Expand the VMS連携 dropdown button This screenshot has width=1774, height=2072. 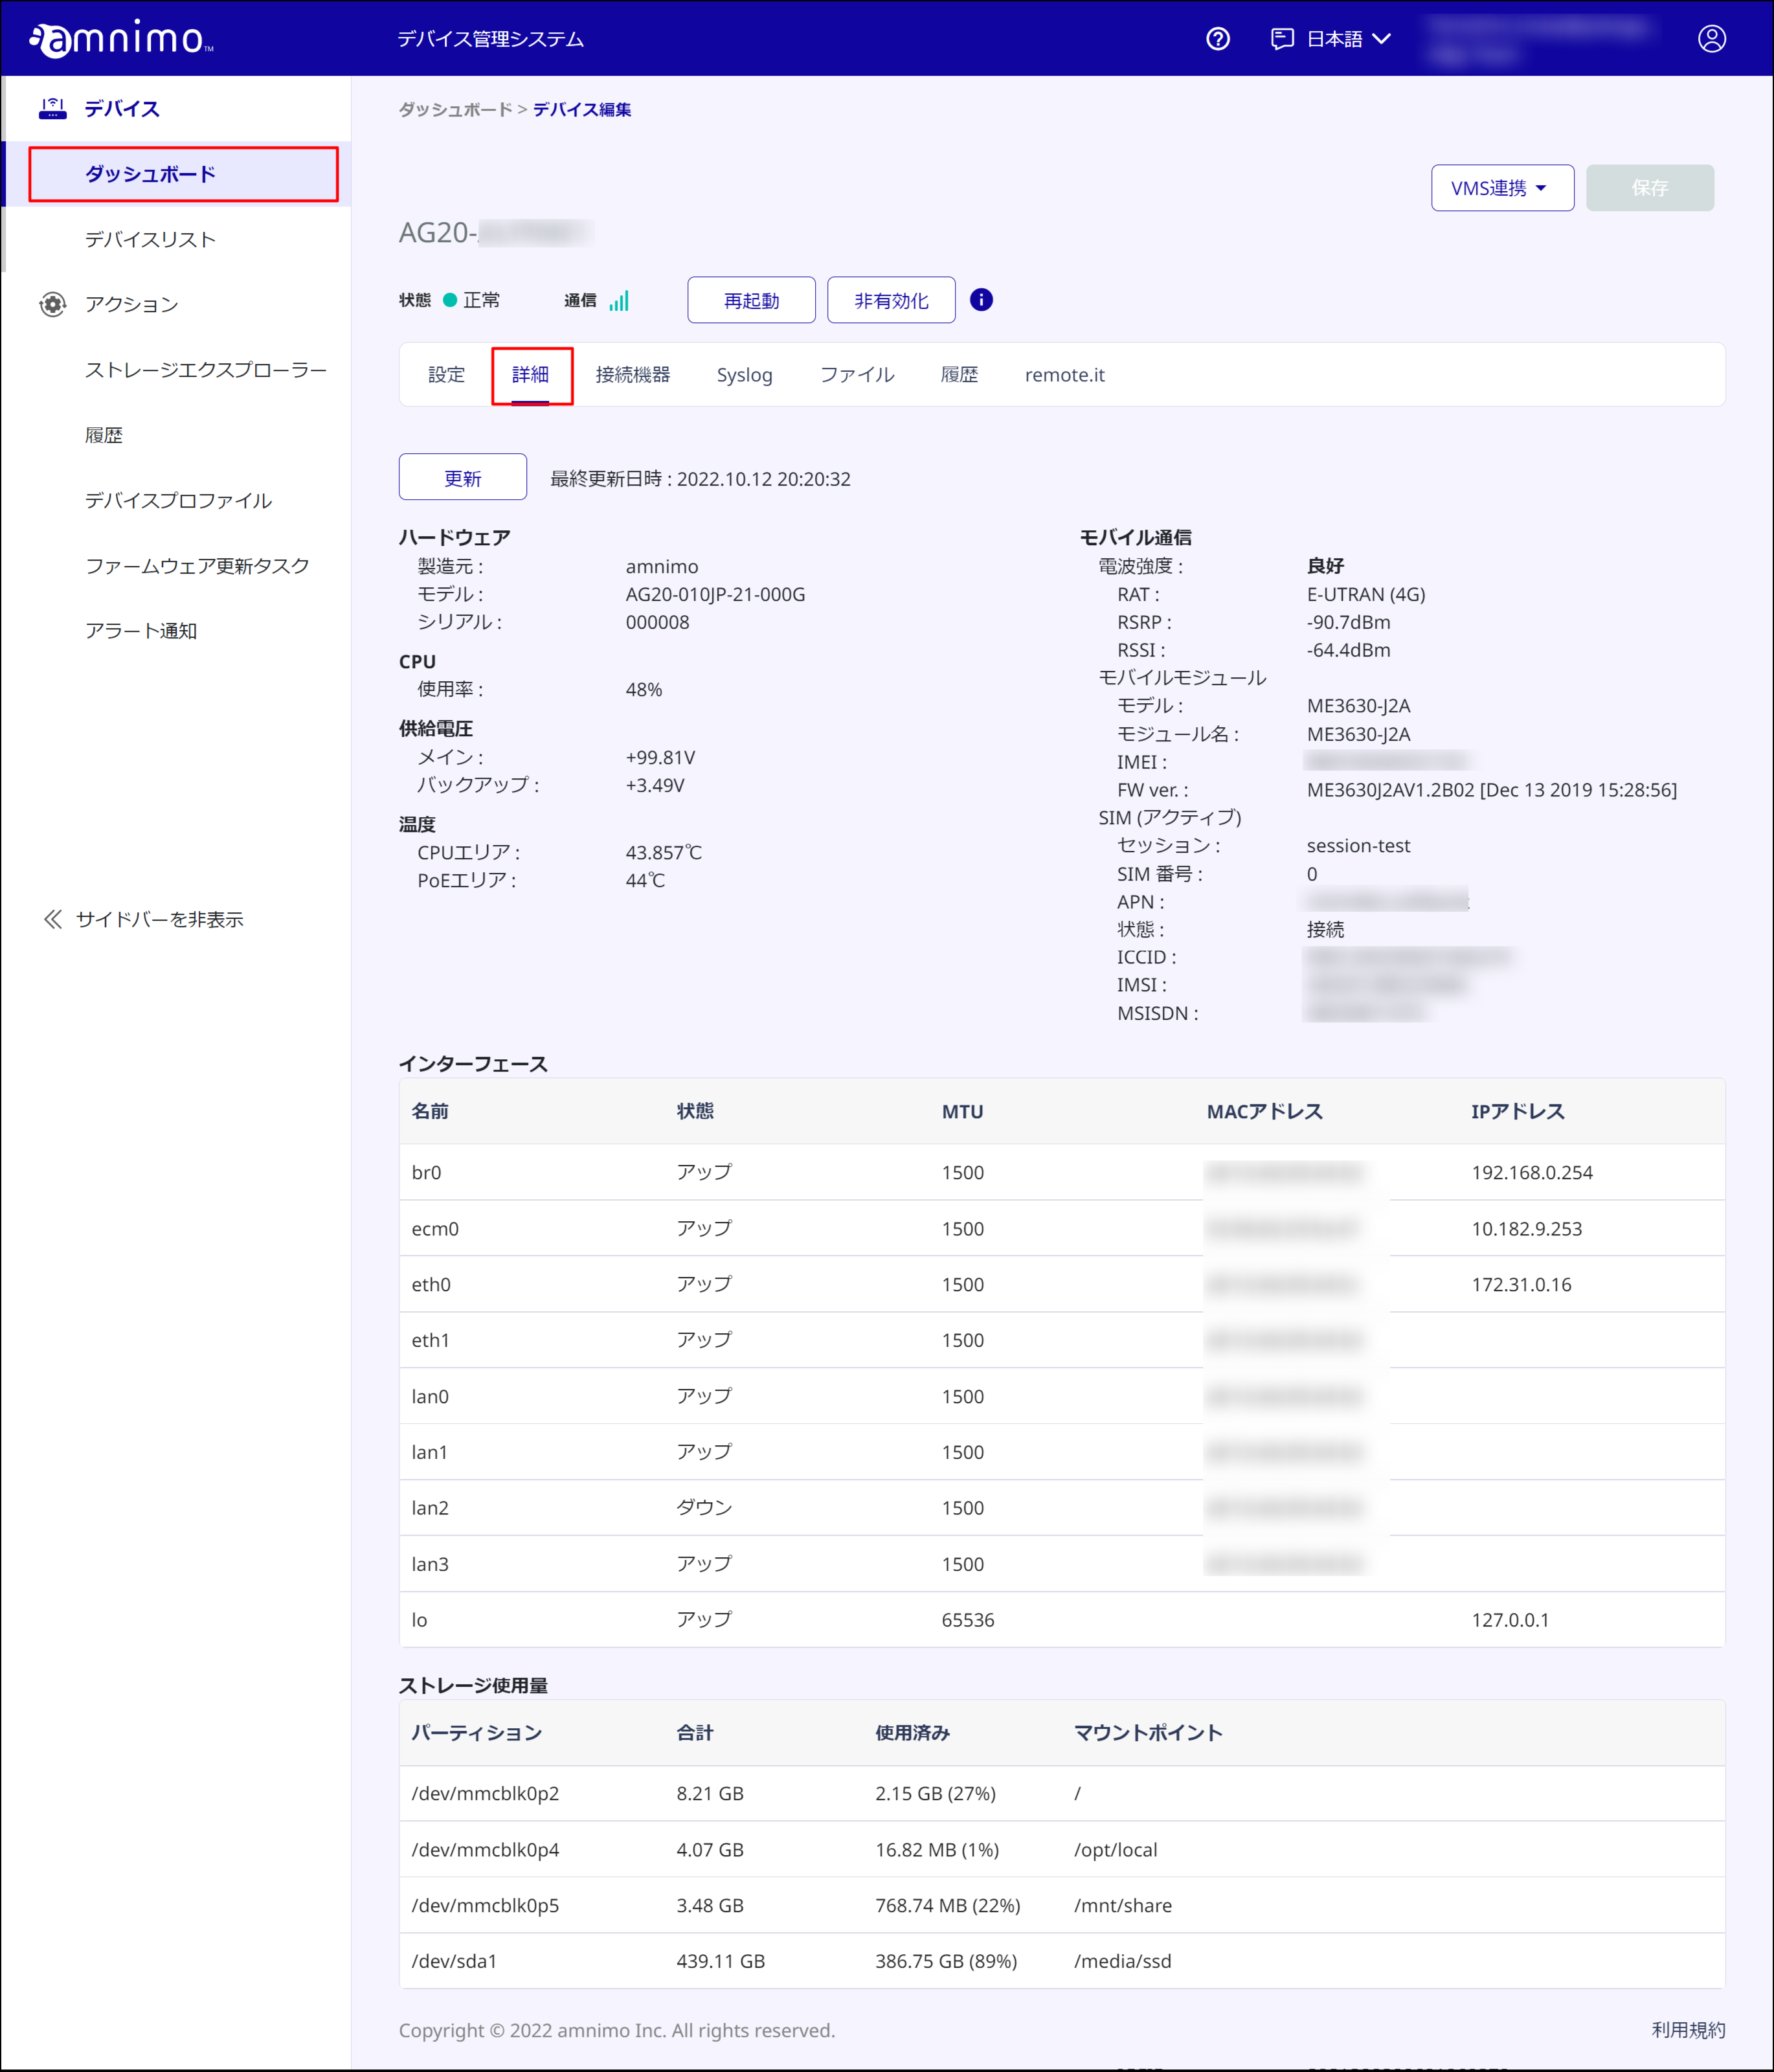[x=1502, y=188]
